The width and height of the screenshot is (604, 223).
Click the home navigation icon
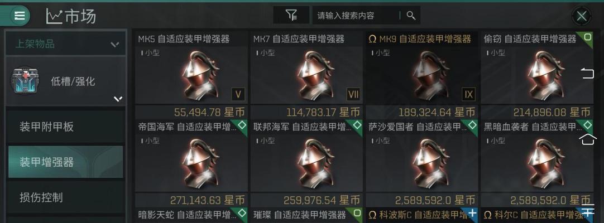pos(587,139)
